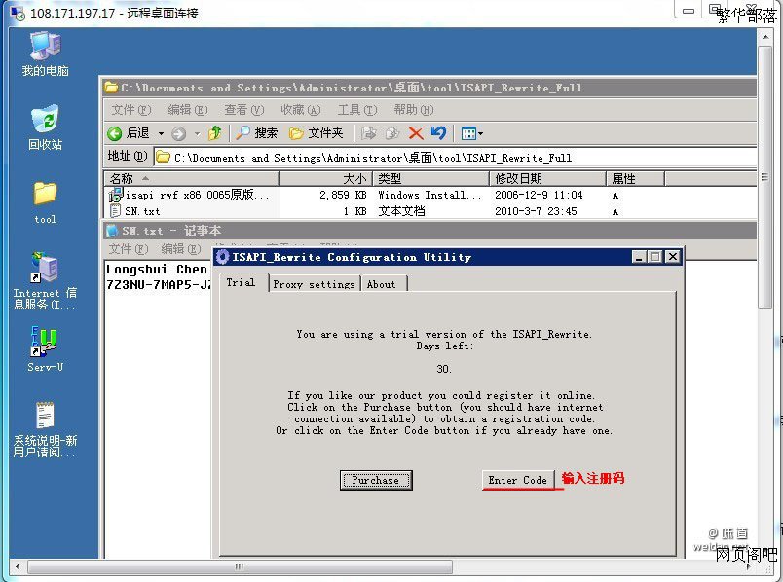
Task: Click the SN.txt file icon in Explorer
Action: click(x=115, y=211)
